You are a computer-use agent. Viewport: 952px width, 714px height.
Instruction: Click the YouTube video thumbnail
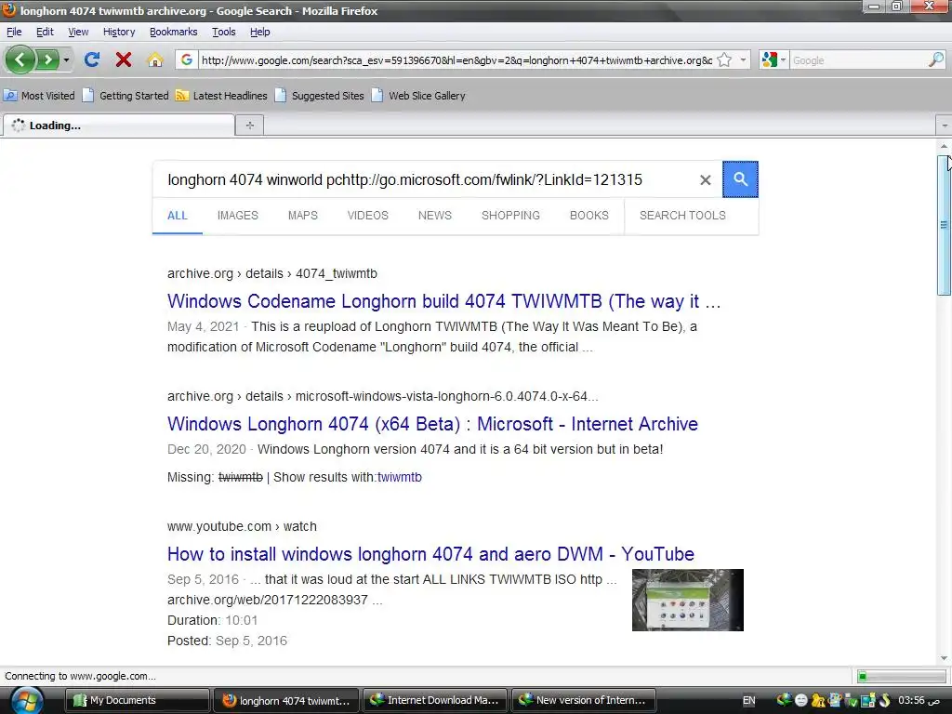pyautogui.click(x=687, y=600)
